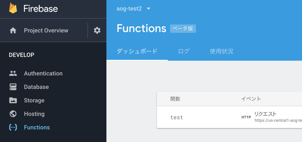Open the aog-test2 project selector
This screenshot has width=302, height=142.
pyautogui.click(x=129, y=9)
